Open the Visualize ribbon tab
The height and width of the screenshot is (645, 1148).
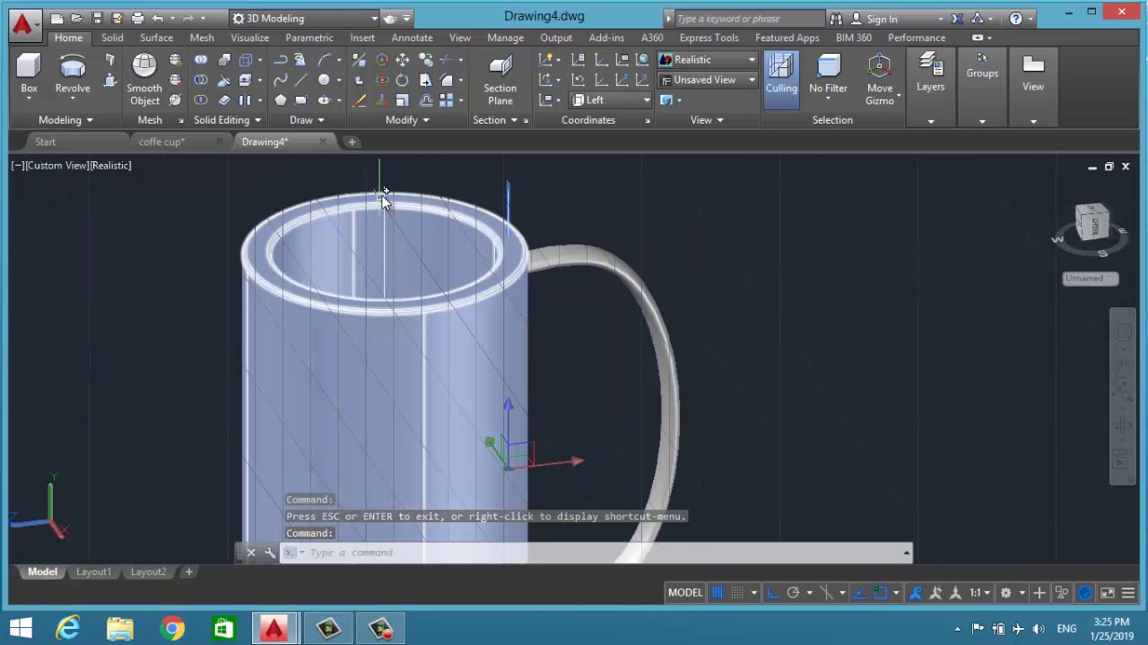[x=249, y=38]
